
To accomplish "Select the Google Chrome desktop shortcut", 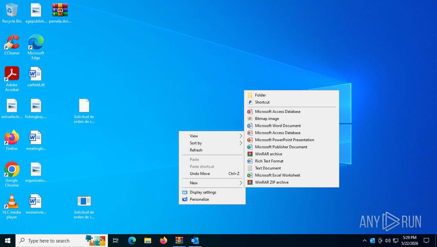I will tap(12, 174).
